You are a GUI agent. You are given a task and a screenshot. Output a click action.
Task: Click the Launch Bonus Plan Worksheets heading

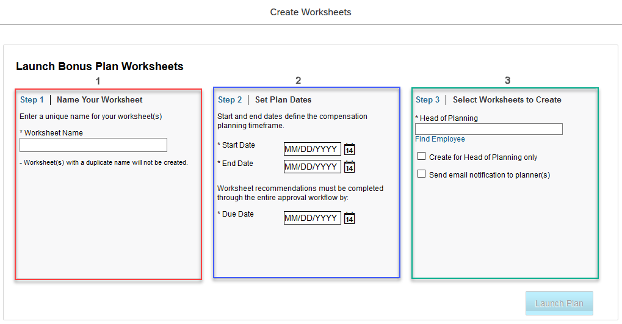(99, 67)
